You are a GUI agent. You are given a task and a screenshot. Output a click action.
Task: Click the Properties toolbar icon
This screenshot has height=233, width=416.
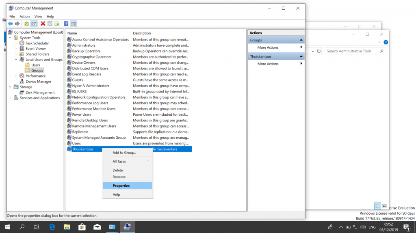pos(50,24)
